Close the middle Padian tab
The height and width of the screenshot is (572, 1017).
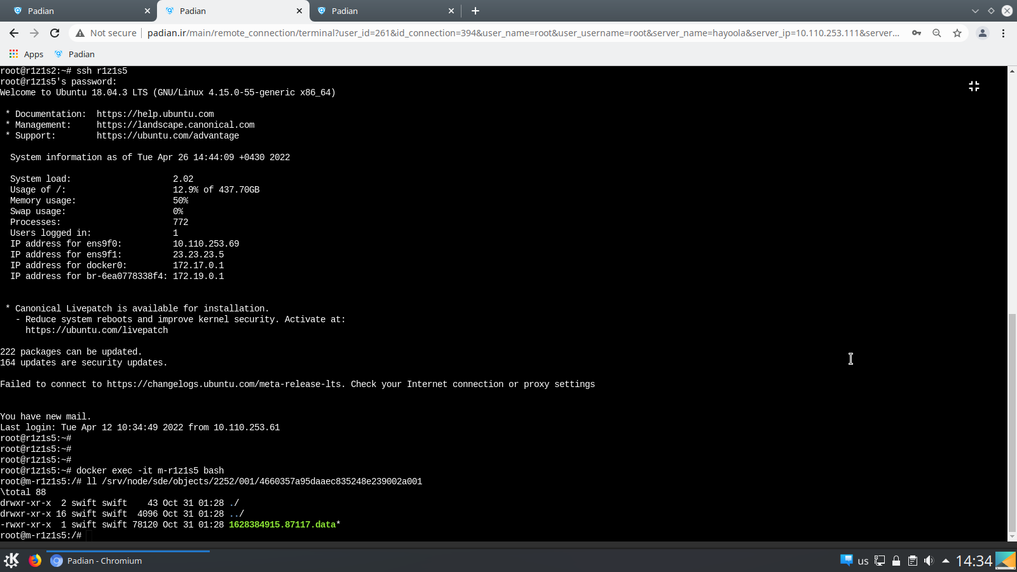[x=299, y=11]
